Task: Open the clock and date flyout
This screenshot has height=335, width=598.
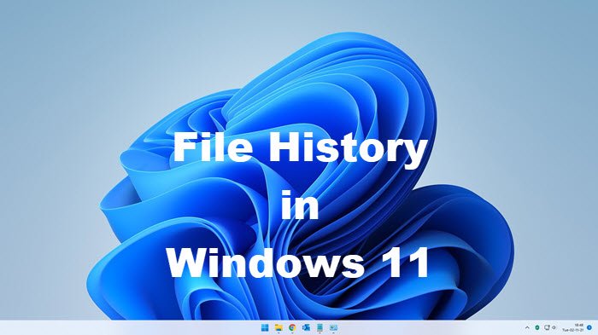Action: click(573, 327)
